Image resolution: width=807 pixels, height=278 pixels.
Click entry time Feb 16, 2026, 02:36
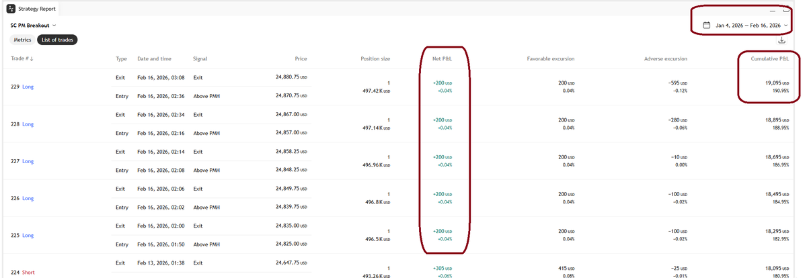[x=161, y=96]
